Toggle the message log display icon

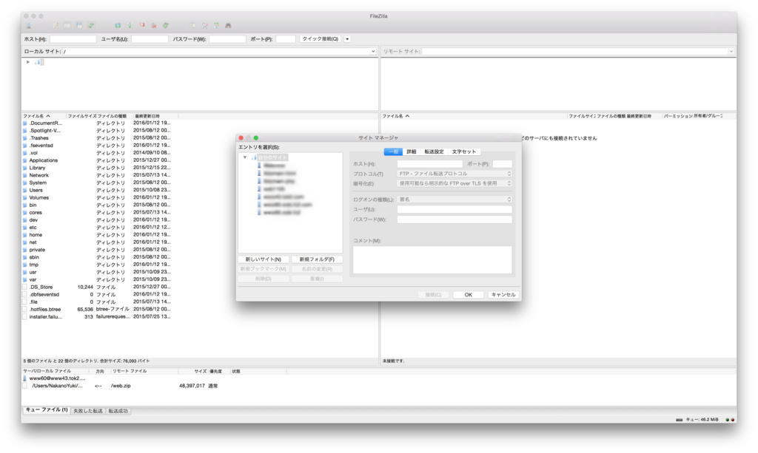tap(56, 26)
